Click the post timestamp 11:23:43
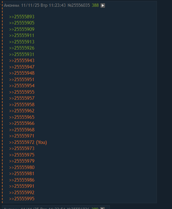 click(x=57, y=5)
